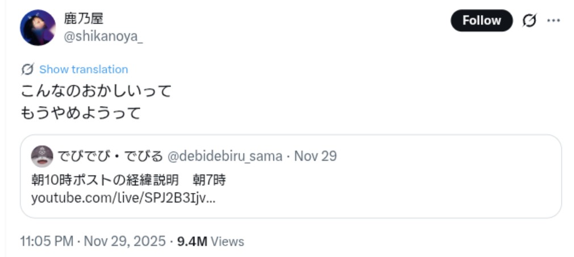Show translation of the post
This screenshot has width=574, height=257.
[x=84, y=69]
